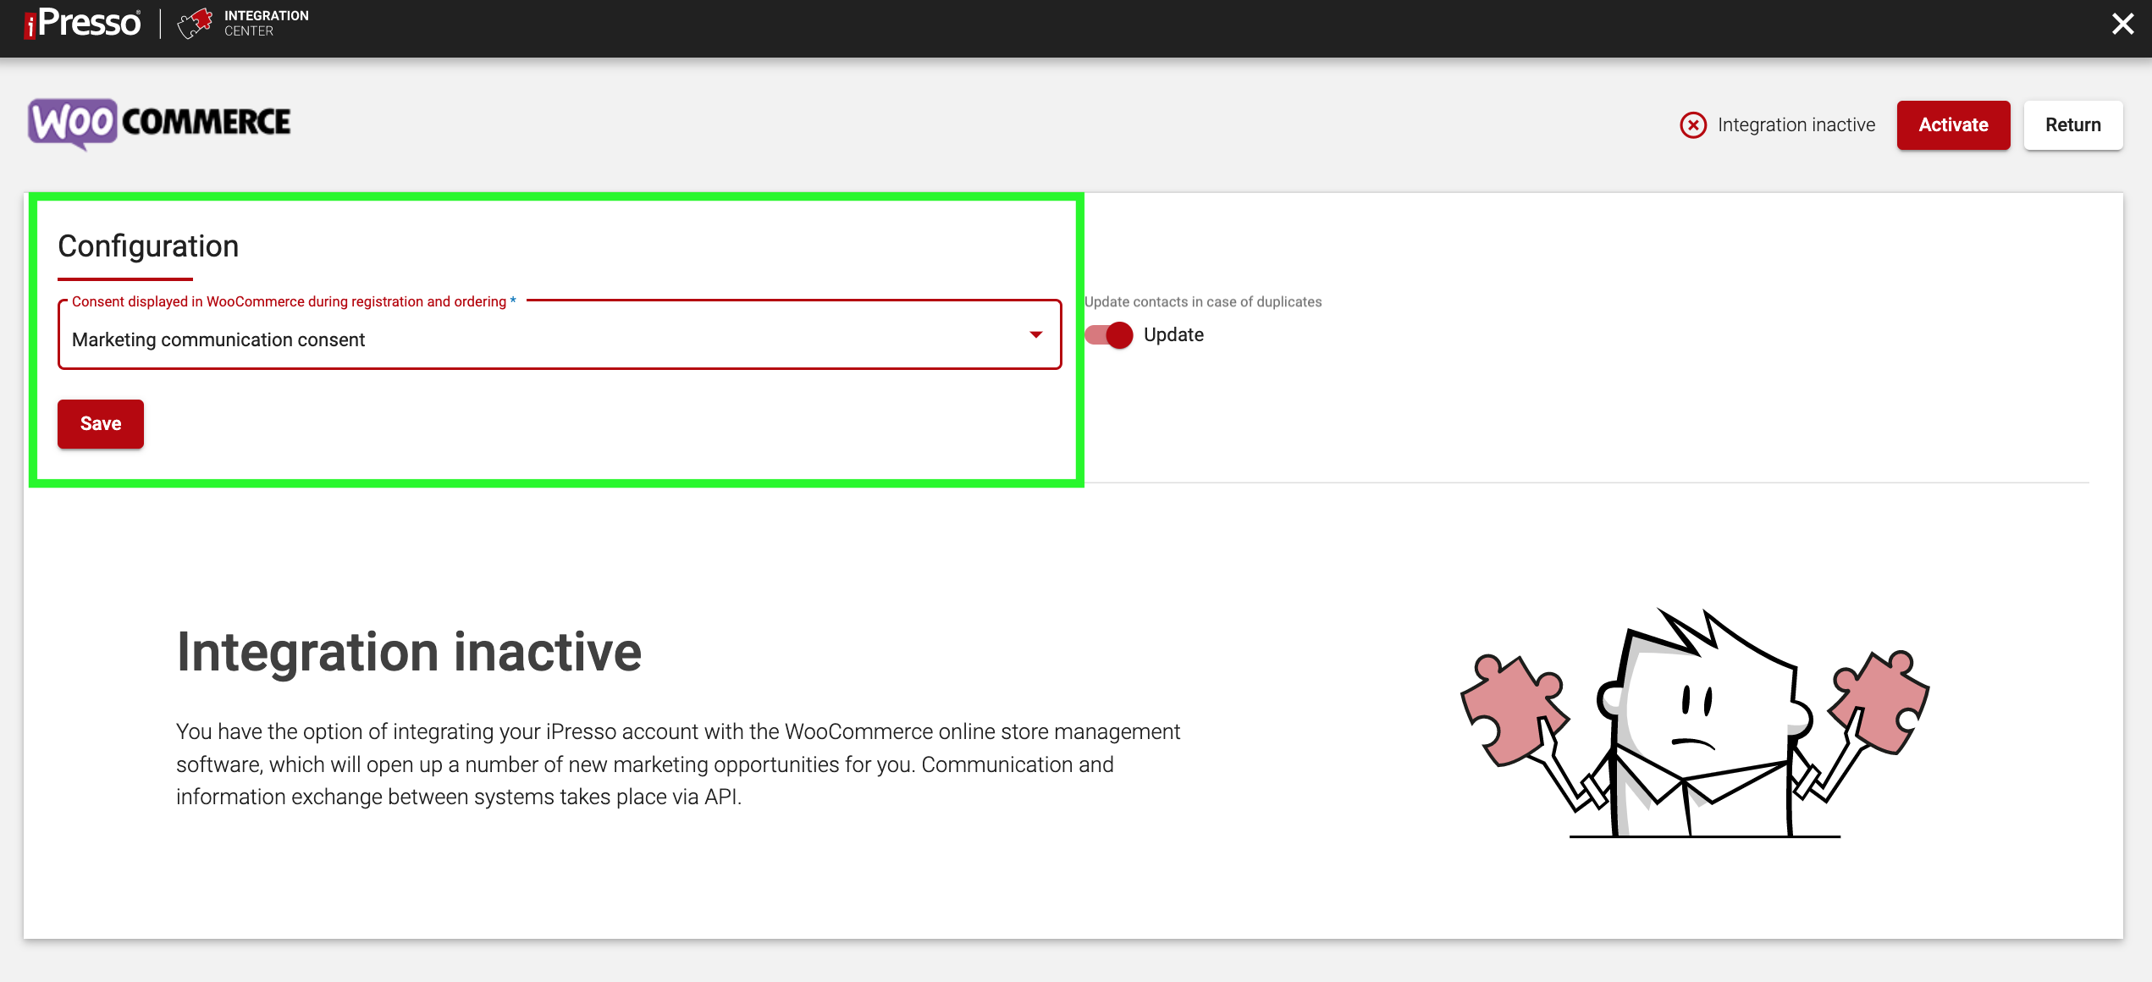This screenshot has height=982, width=2152.
Task: Click the puzzle-holding man illustration
Action: point(1696,723)
